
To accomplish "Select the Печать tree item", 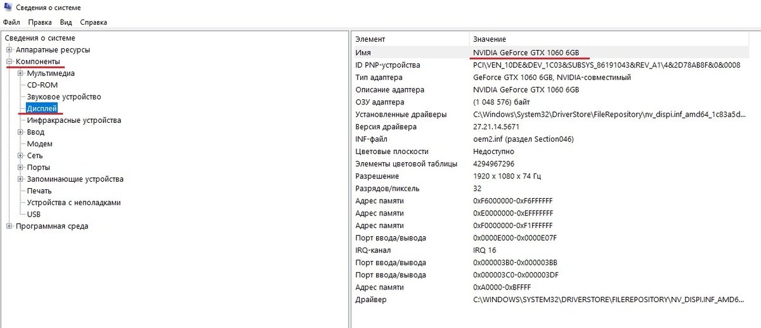I will [x=39, y=191].
